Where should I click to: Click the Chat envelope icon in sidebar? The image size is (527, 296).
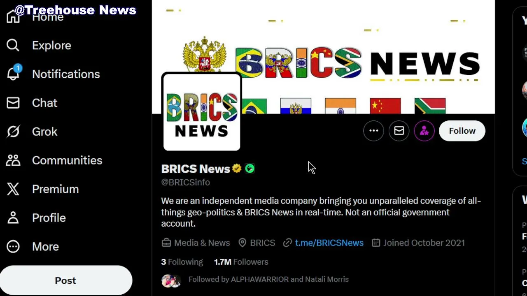13,103
